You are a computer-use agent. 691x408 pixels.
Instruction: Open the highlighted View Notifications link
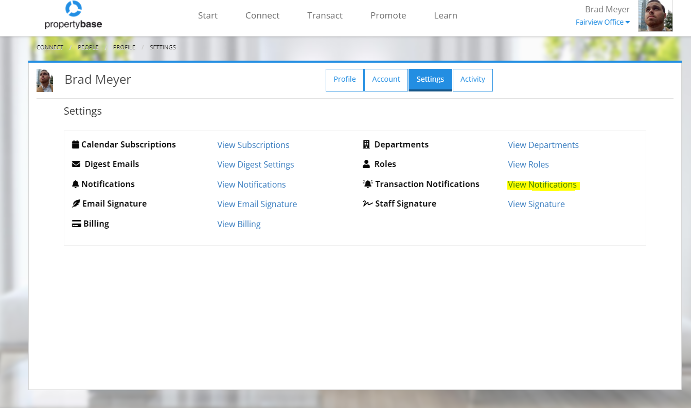[542, 184]
